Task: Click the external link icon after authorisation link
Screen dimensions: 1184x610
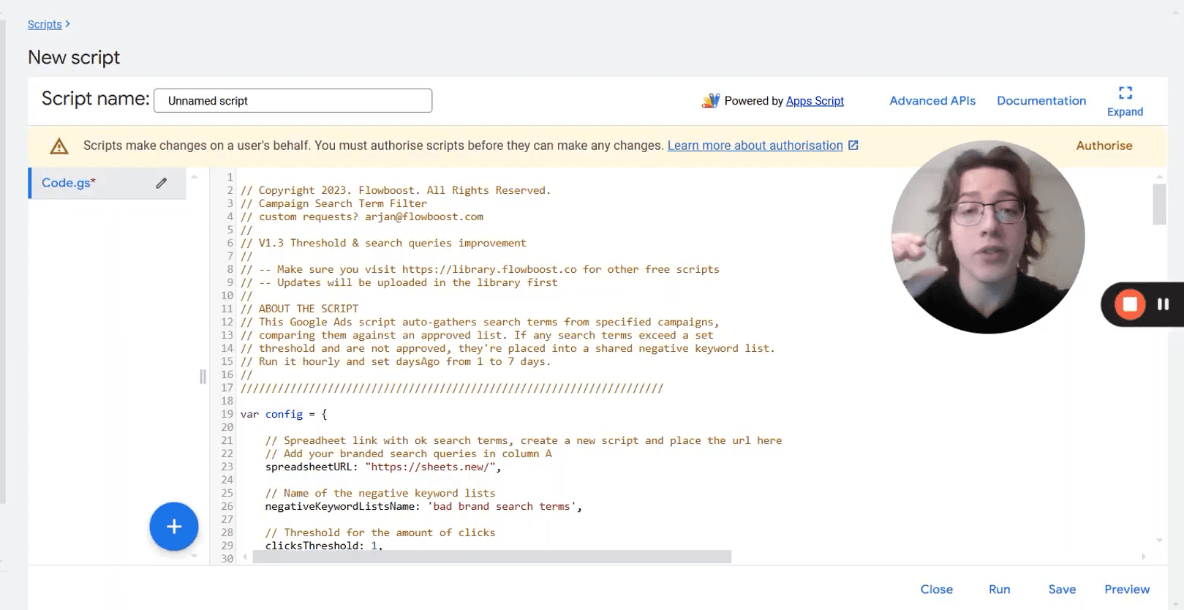Action: click(x=853, y=145)
